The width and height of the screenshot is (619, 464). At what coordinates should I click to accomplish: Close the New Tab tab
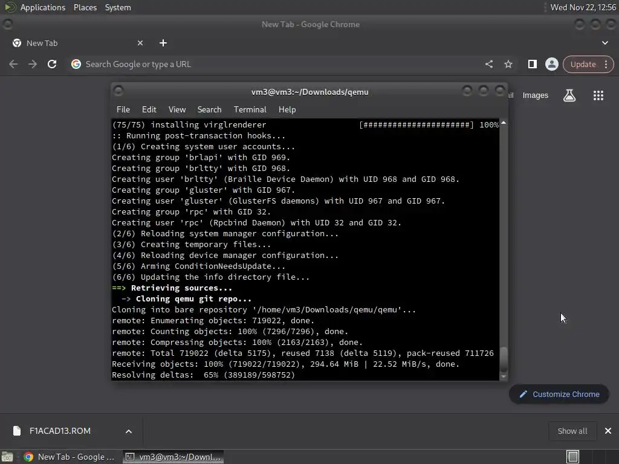(x=140, y=43)
